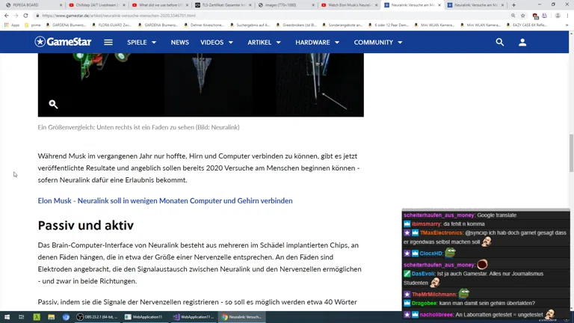Enlarge the article image with zoom icon
Viewport: 574px width, 323px height.
[x=54, y=105]
